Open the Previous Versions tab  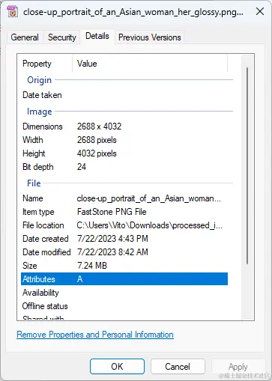point(150,37)
